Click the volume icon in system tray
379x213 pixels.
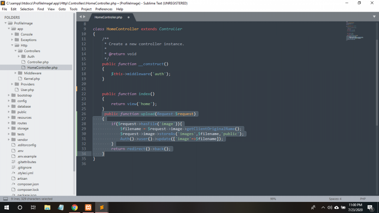[x=329, y=207]
